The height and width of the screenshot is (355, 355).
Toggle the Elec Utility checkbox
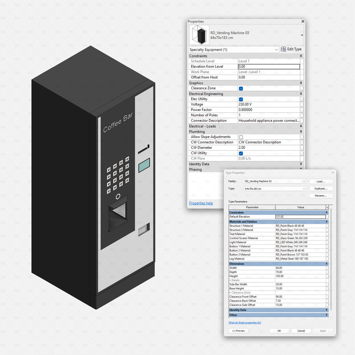click(x=241, y=99)
